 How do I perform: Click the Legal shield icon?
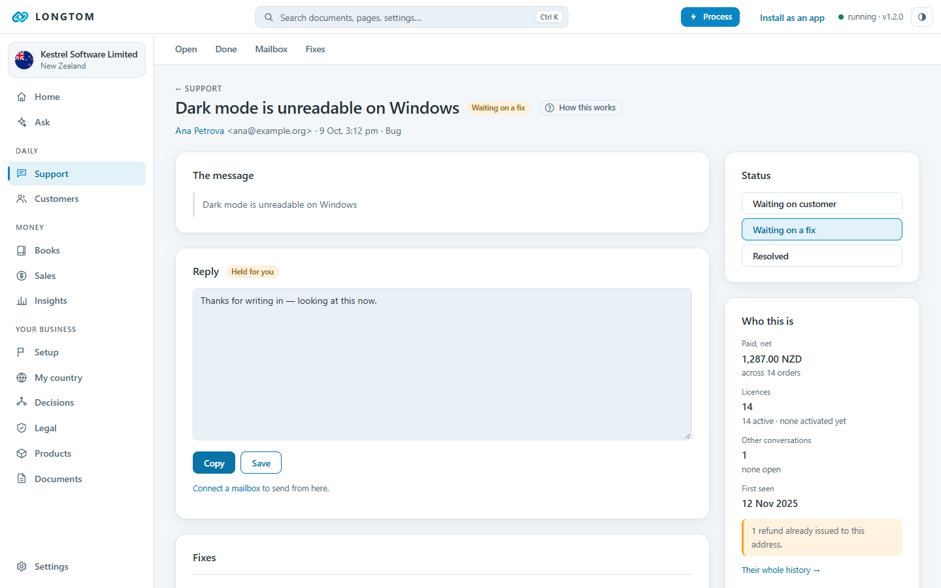coord(22,428)
